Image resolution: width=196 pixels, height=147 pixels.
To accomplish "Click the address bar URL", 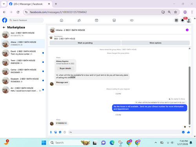I will [x=58, y=12].
